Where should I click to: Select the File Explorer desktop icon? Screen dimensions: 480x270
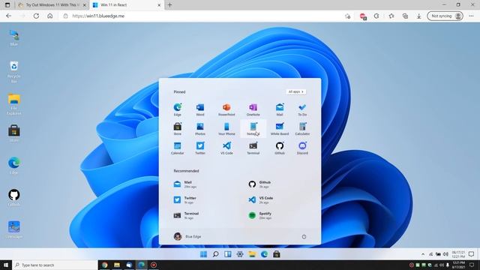[x=13, y=104]
